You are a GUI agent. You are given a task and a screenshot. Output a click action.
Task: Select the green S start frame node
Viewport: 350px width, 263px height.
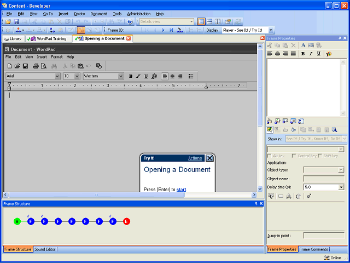pyautogui.click(x=17, y=221)
